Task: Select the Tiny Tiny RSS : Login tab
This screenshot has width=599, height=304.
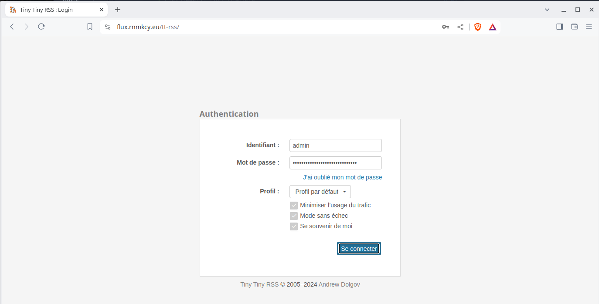Action: (52, 10)
